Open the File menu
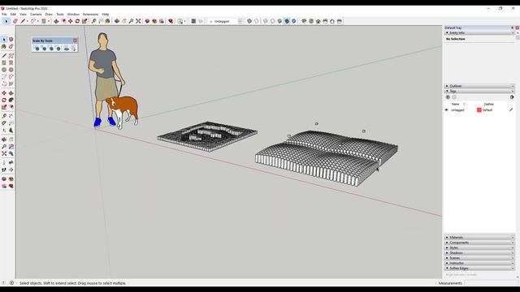Viewport: 520px width, 292px height. pyautogui.click(x=4, y=15)
